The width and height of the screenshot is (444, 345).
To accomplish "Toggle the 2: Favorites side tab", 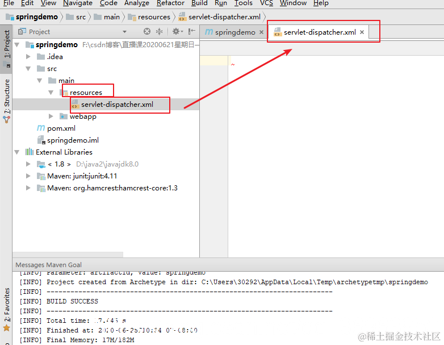I will click(7, 309).
